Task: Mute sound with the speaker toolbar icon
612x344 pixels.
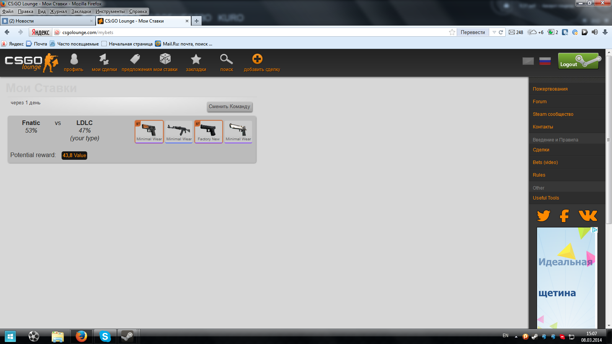Action: pyautogui.click(x=595, y=32)
